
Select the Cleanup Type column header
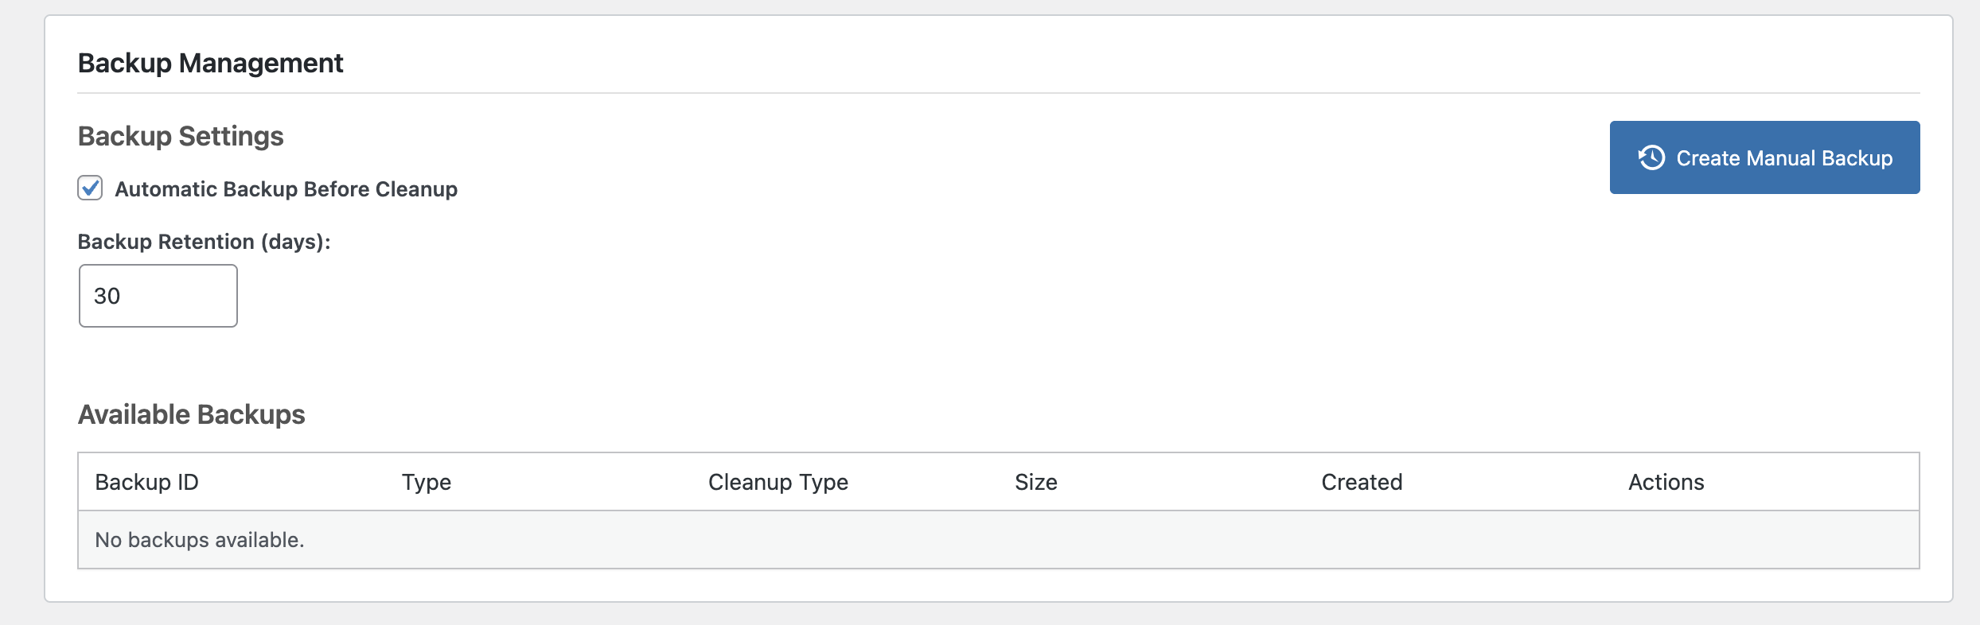click(x=778, y=482)
